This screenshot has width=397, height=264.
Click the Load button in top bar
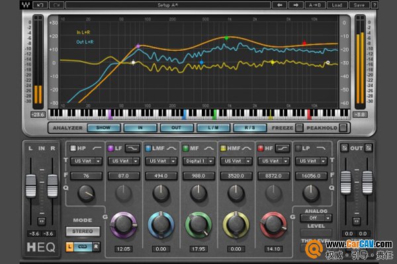[x=337, y=5]
